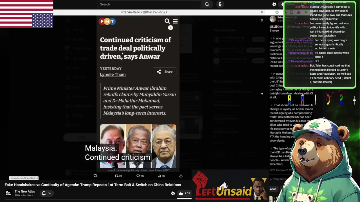The height and width of the screenshot is (202, 360).
Task: Click the bookmark icon in browser bar
Action: click(262, 12)
